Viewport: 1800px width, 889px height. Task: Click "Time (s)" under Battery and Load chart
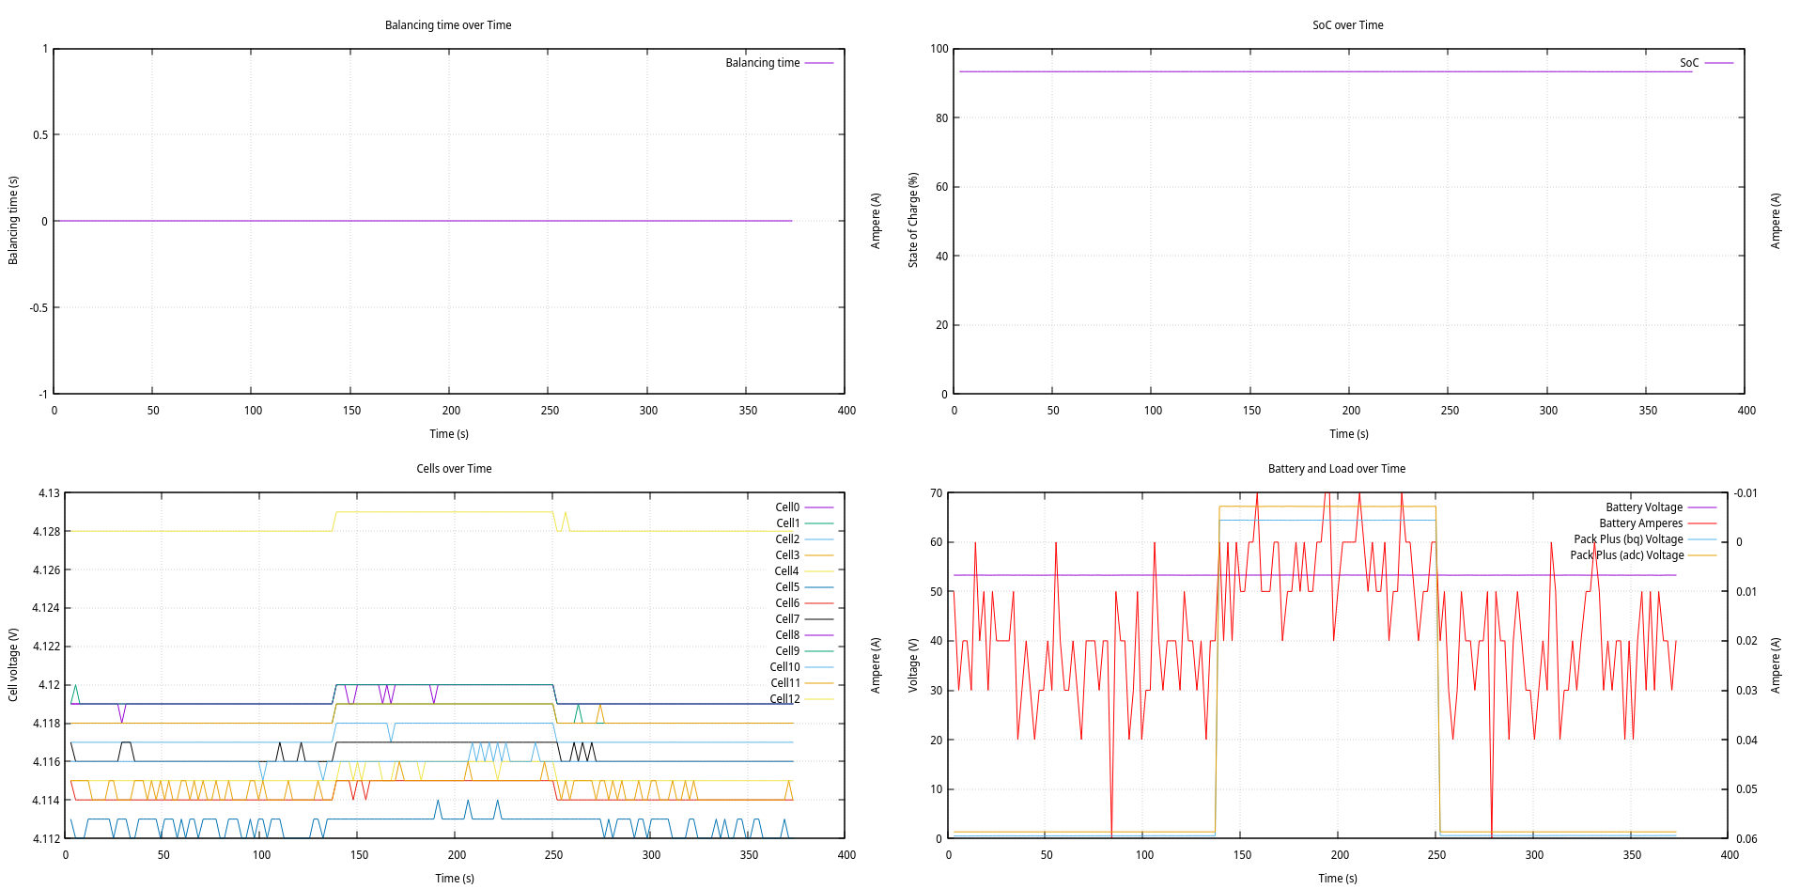1338,879
